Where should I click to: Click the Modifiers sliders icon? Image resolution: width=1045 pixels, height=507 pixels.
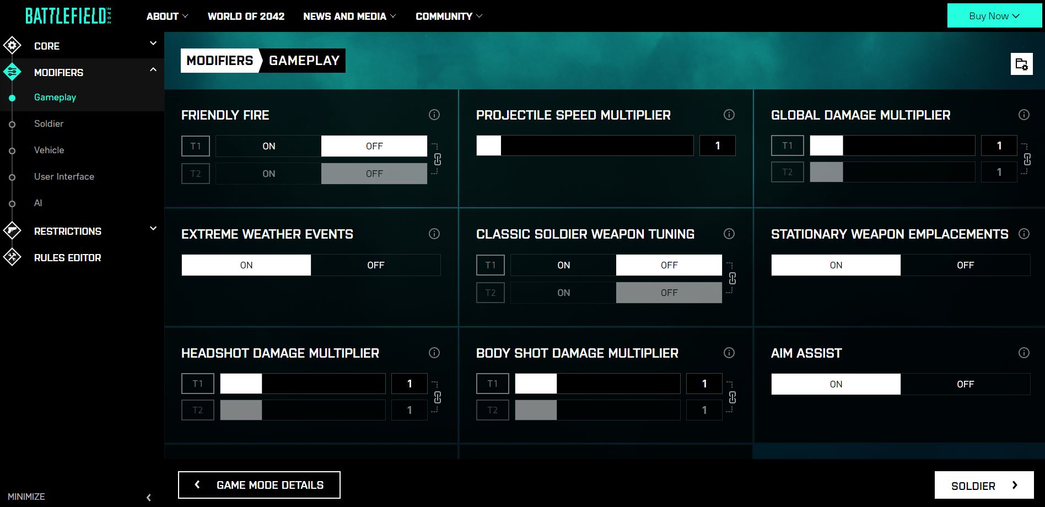click(x=12, y=72)
